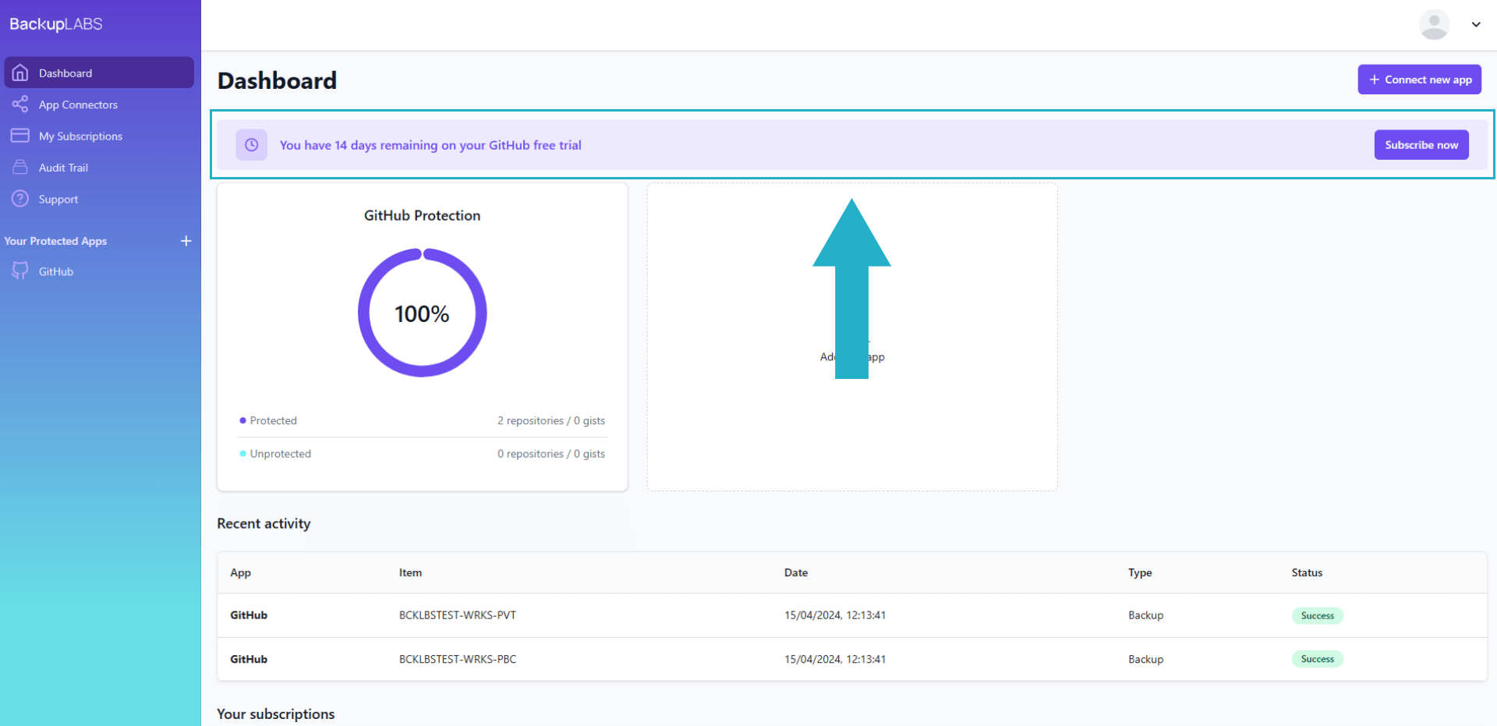The height and width of the screenshot is (726, 1497).
Task: Click the App Connectors share icon
Action: pyautogui.click(x=20, y=104)
